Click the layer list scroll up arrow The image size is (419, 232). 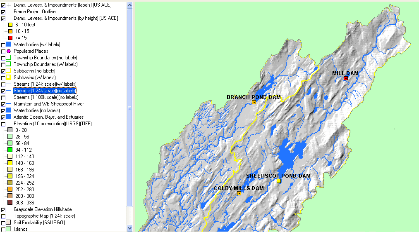coord(129,5)
